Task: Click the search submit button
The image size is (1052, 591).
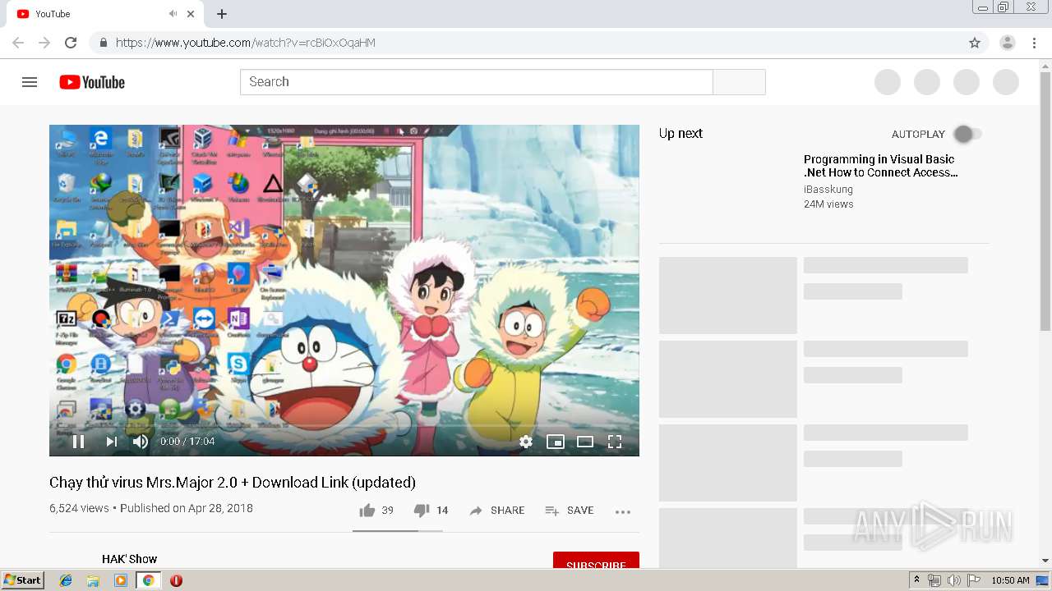Action: (x=739, y=82)
